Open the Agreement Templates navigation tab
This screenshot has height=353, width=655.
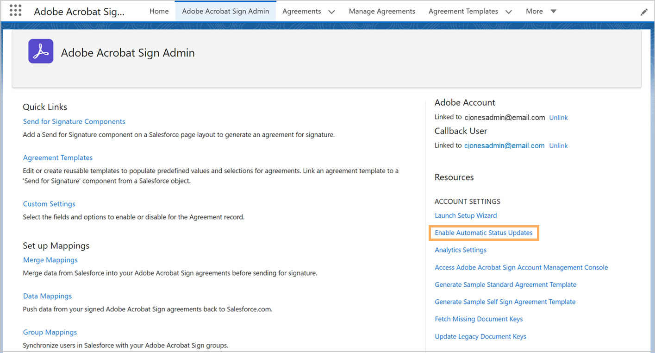click(463, 11)
